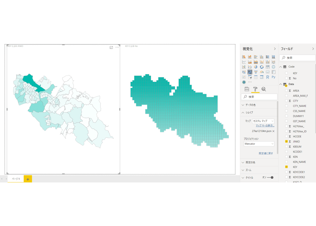Open the マップ custom map dropdown
The height and width of the screenshot is (226, 316).
coord(263,121)
